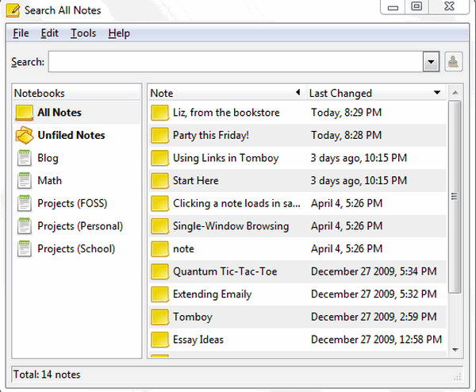Select the Math notebook label
Viewport: 476px width, 392px height.
[49, 181]
